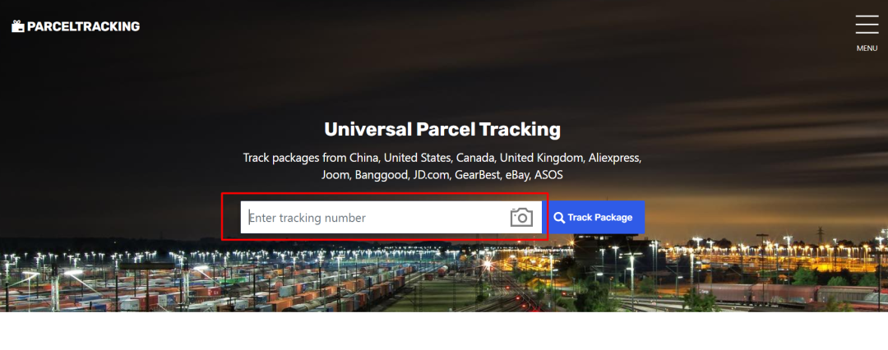
Task: Go home via PARCELTRACKING logo text
Action: [83, 26]
